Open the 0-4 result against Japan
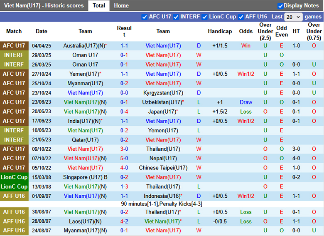 click(124, 112)
